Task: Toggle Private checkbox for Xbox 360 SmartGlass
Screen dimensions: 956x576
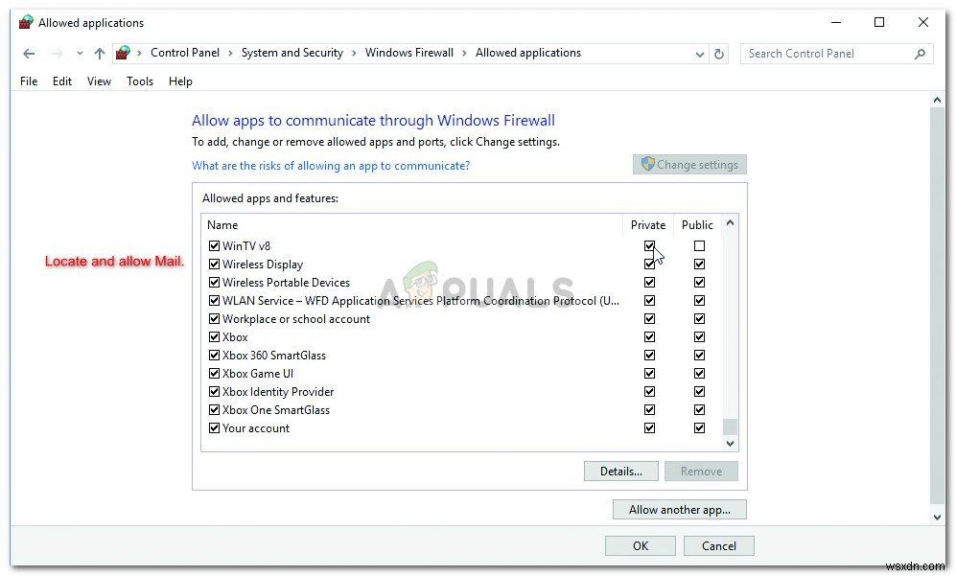Action: click(649, 356)
